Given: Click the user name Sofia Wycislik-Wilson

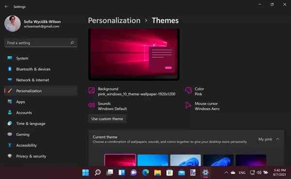Looking at the screenshot, I should point(42,21).
